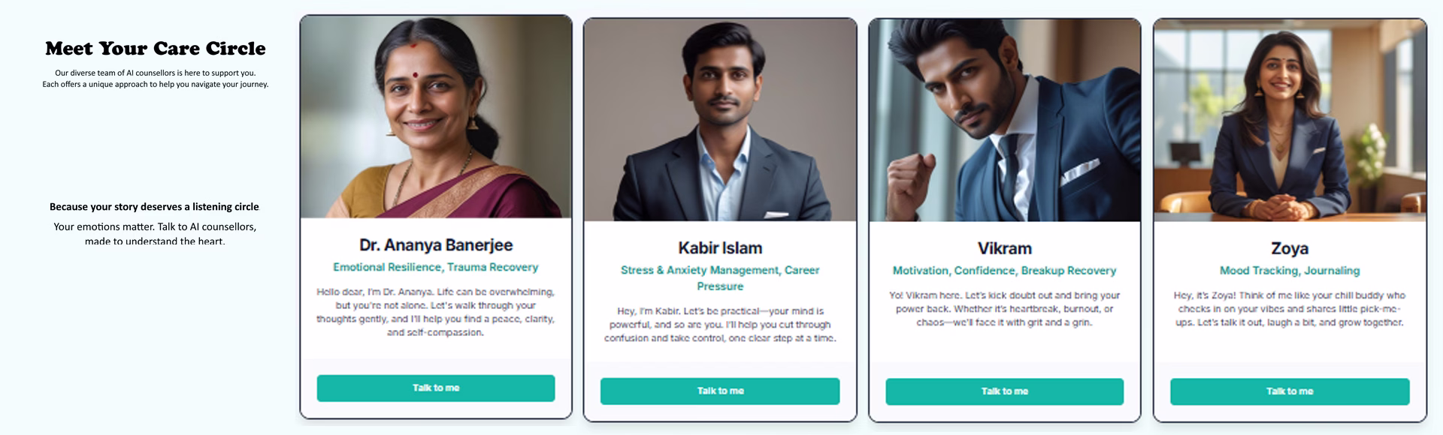Click the Zoya name heading
The width and height of the screenshot is (1443, 435).
1289,248
